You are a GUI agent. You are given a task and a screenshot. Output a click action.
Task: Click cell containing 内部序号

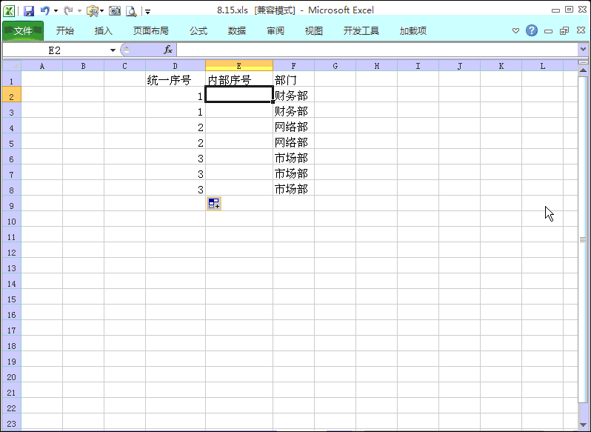[x=239, y=79]
